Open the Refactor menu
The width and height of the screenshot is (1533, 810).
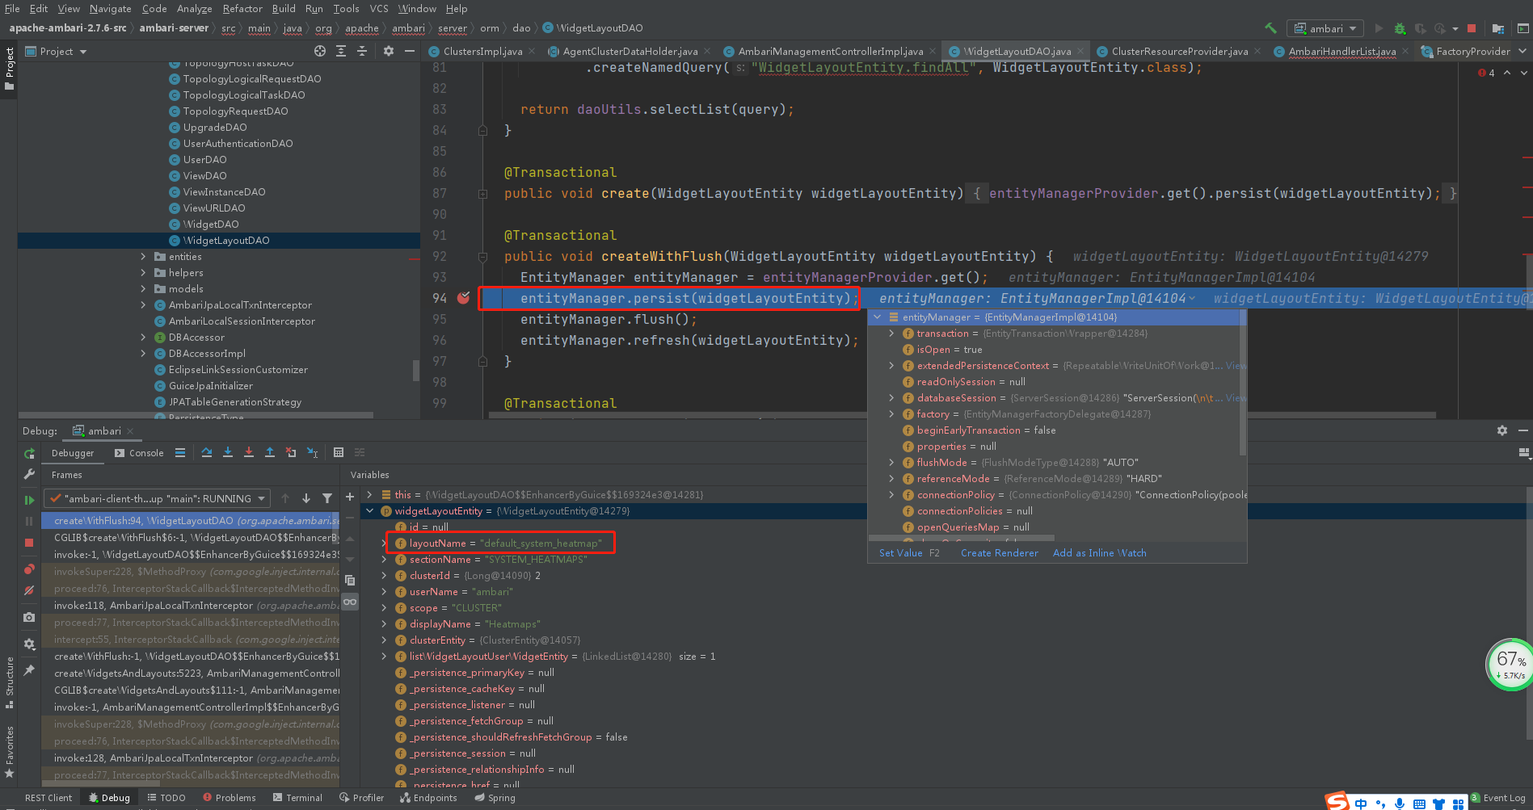[x=242, y=9]
